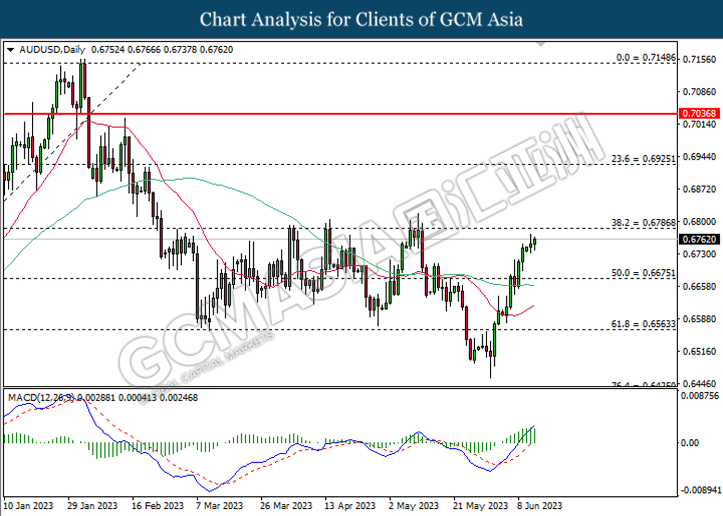Select the MACD(12,26,9) indicator label

coord(41,397)
